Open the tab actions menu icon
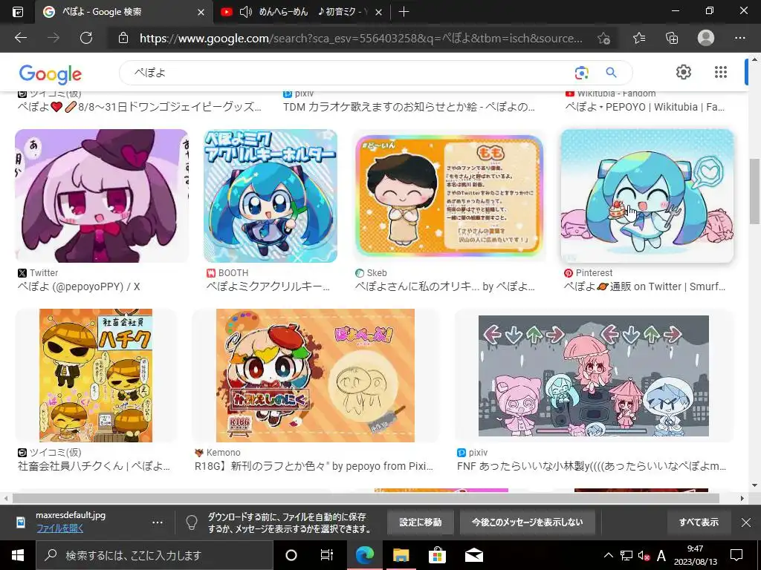 (17, 12)
